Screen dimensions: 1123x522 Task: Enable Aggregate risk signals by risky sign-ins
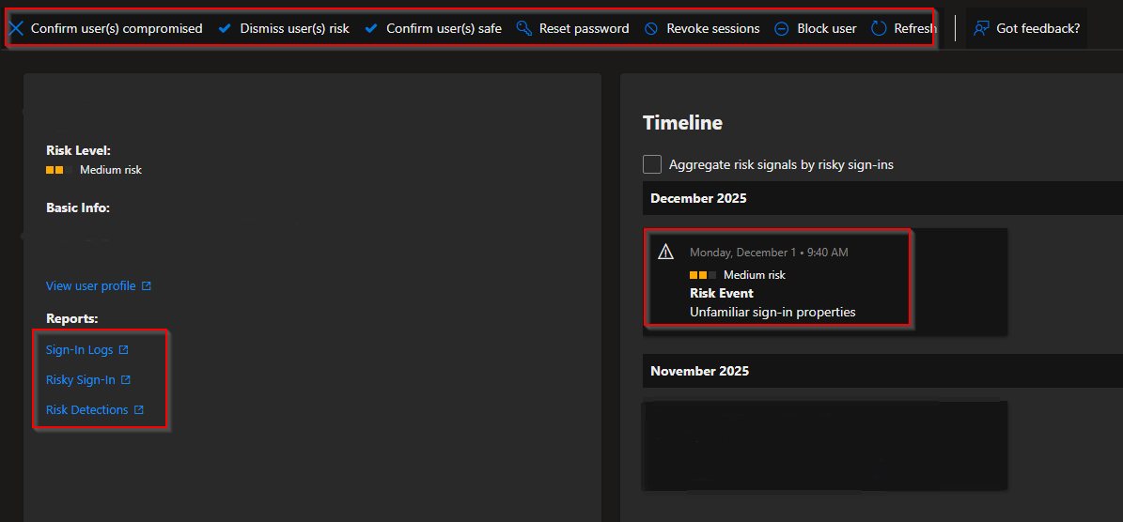pyautogui.click(x=652, y=164)
